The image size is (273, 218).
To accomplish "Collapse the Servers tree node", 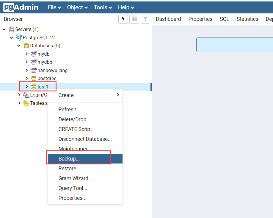I will [x=4, y=29].
